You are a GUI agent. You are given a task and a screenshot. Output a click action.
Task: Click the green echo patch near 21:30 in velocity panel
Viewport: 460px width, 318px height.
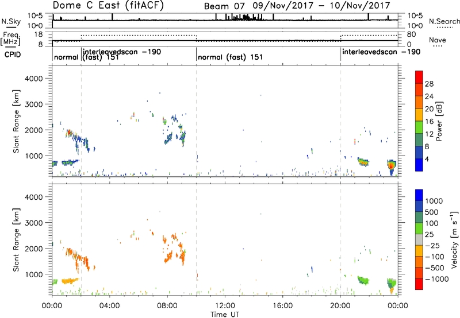pos(363,281)
